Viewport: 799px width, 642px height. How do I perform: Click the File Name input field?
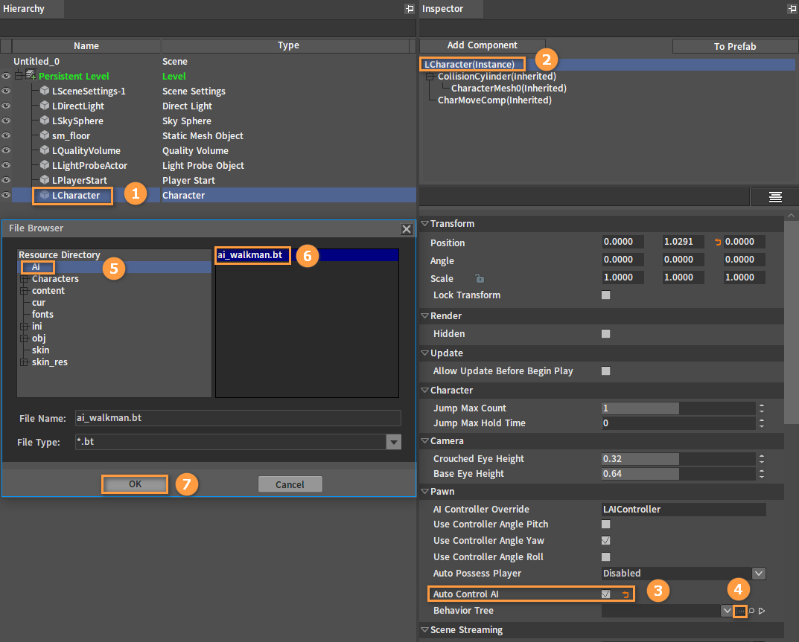[x=238, y=418]
